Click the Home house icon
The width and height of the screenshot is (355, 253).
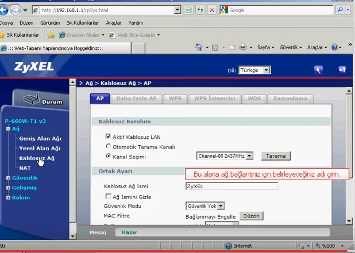199,48
